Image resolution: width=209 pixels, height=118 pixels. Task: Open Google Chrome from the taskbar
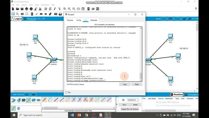click(x=86, y=115)
